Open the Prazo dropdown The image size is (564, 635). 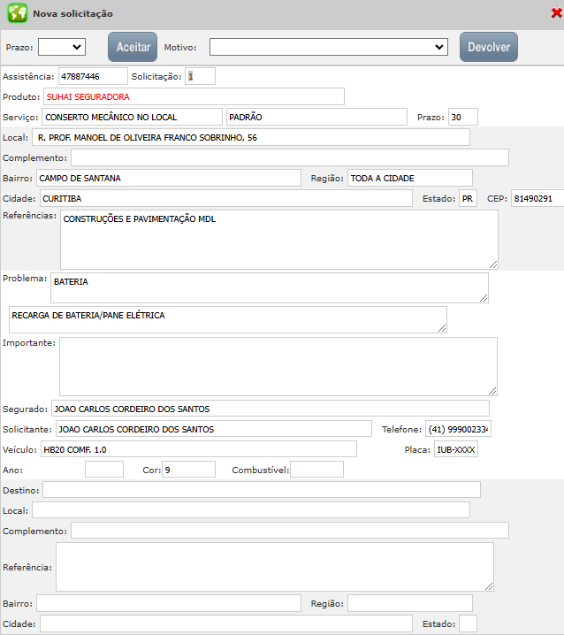pyautogui.click(x=61, y=47)
